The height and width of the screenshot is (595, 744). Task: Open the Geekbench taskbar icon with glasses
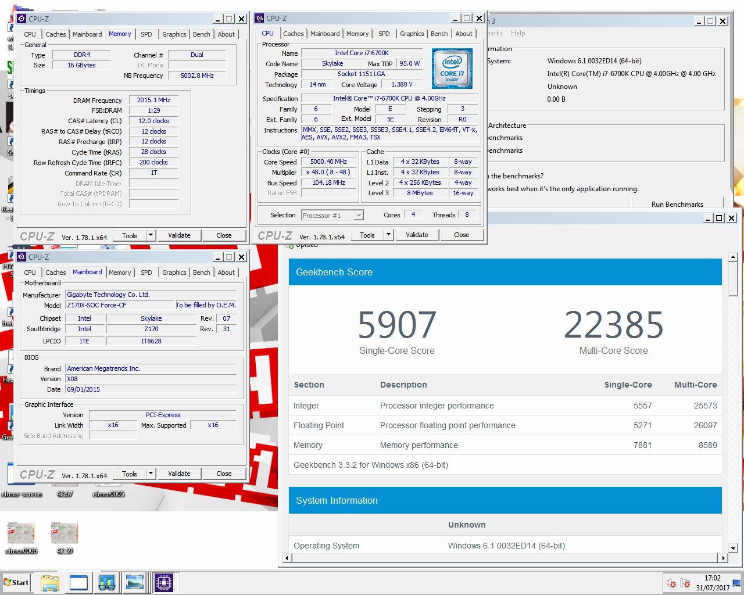tap(107, 583)
